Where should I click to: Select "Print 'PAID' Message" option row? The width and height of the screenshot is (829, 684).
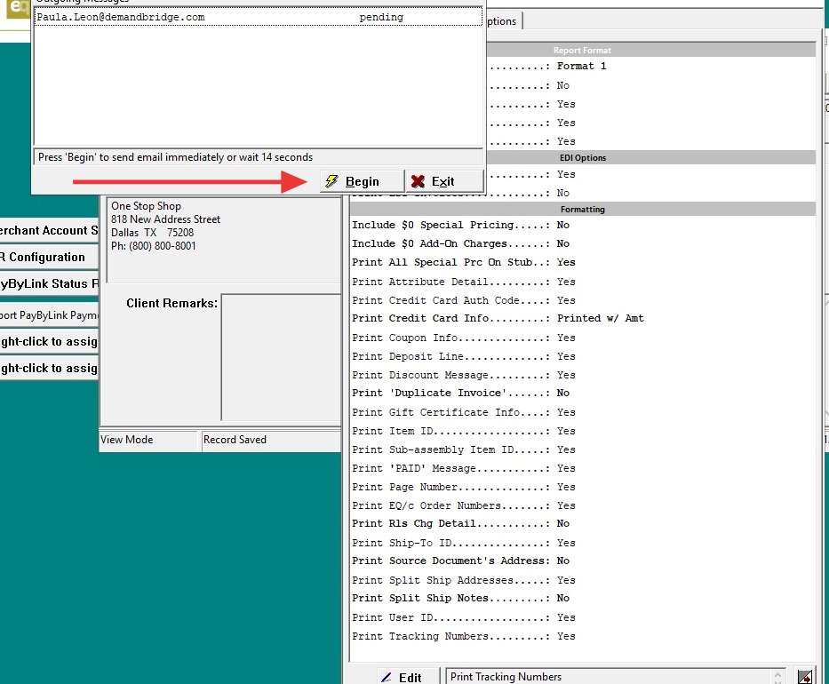click(582, 468)
